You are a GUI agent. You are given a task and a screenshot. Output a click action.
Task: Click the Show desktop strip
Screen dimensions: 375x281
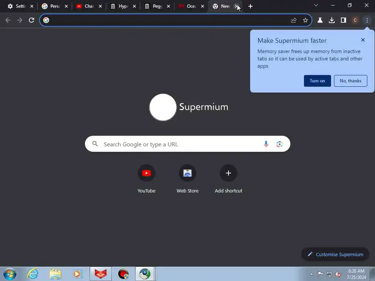[372, 274]
